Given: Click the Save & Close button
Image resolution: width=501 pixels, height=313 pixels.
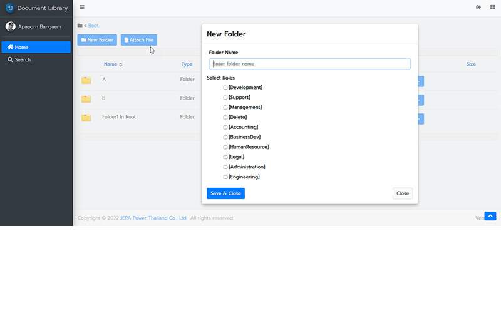Looking at the screenshot, I should pyautogui.click(x=225, y=193).
